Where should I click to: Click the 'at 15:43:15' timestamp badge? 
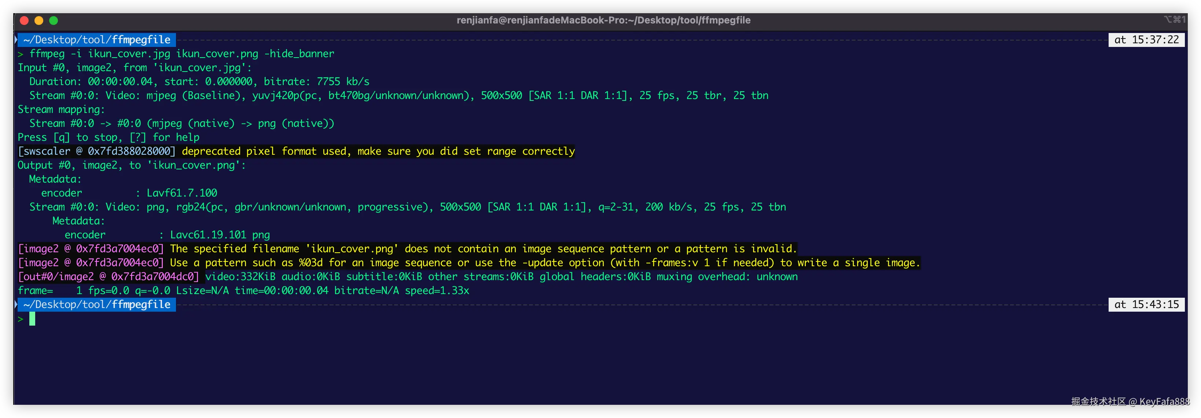pos(1146,305)
